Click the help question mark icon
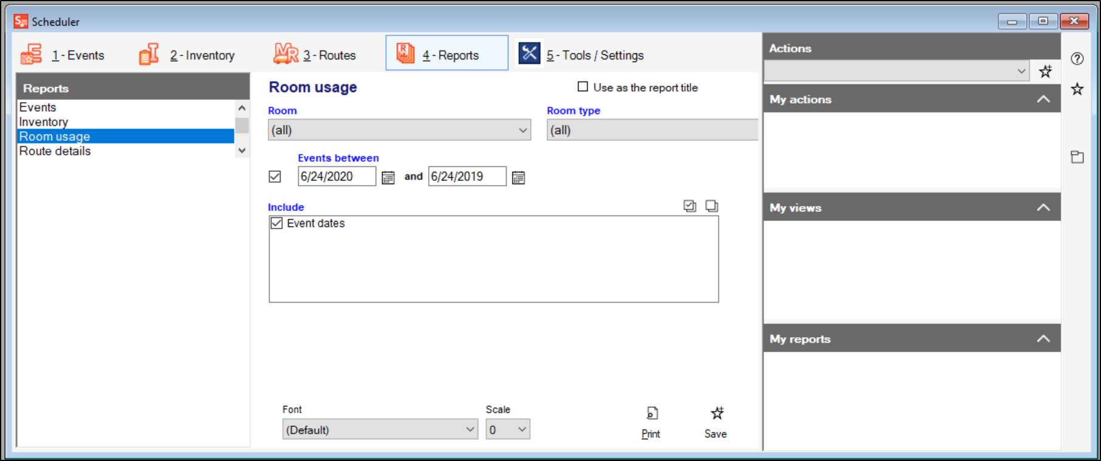1101x461 pixels. (x=1077, y=59)
